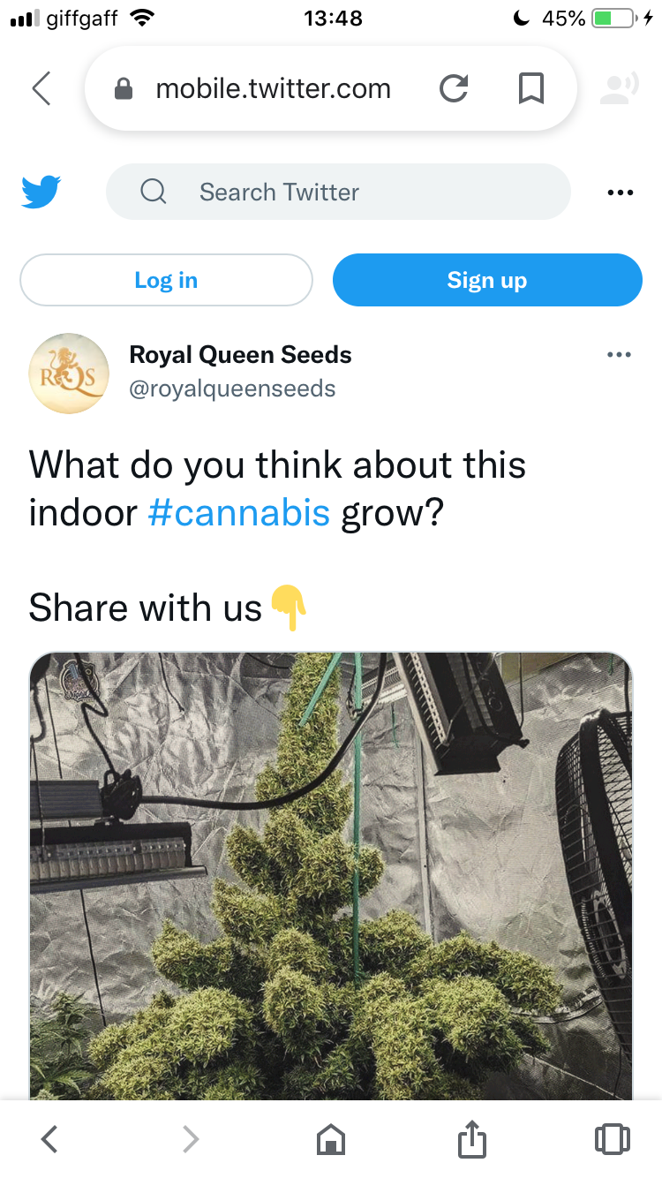
Task: Bookmark this page with the bookmark icon
Action: 530,88
